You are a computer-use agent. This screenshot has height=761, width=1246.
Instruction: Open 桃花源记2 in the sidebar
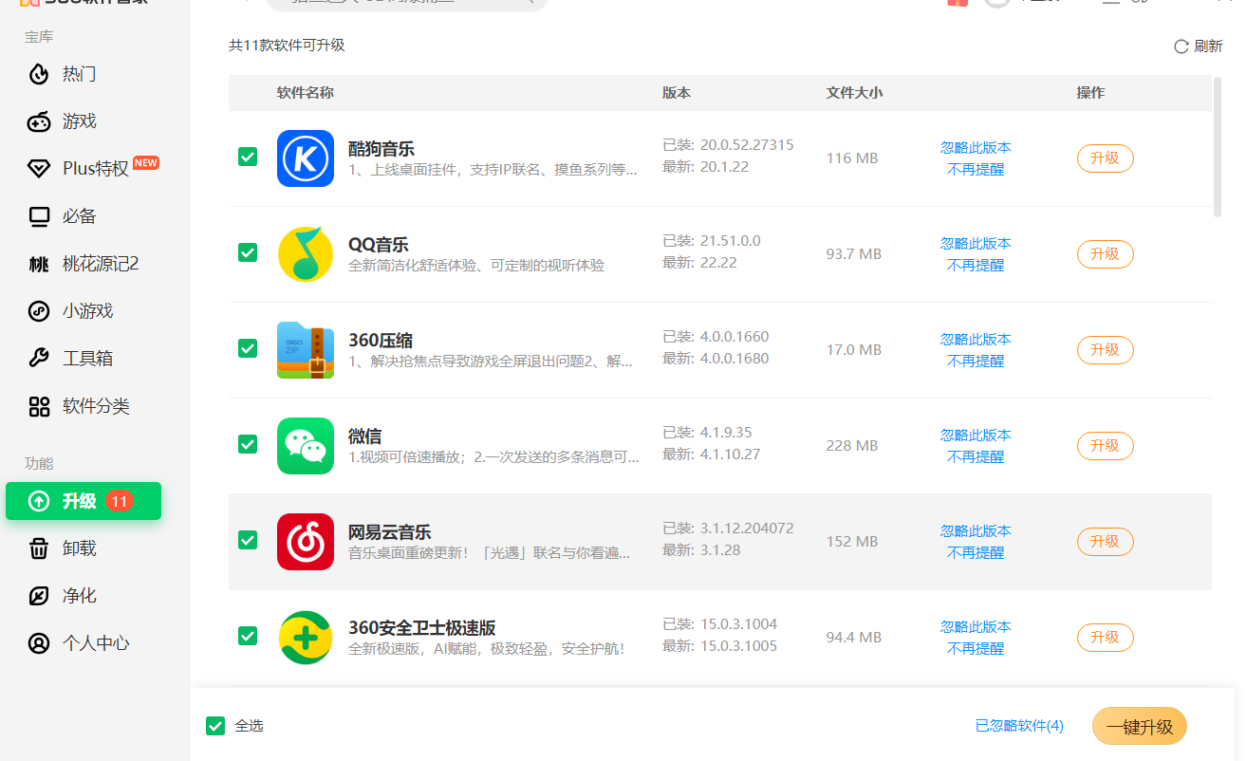point(101,264)
